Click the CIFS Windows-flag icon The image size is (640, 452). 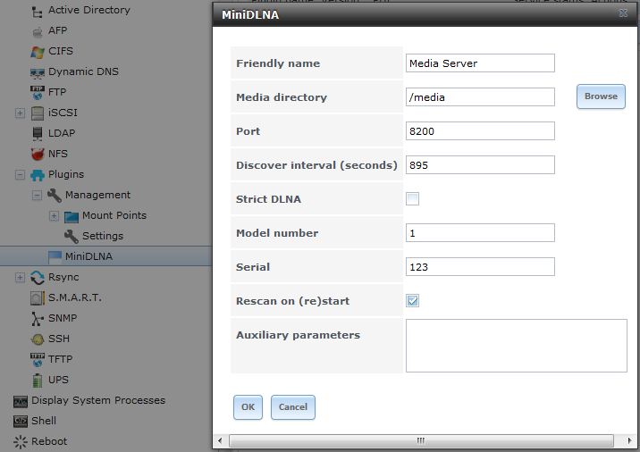[38, 52]
